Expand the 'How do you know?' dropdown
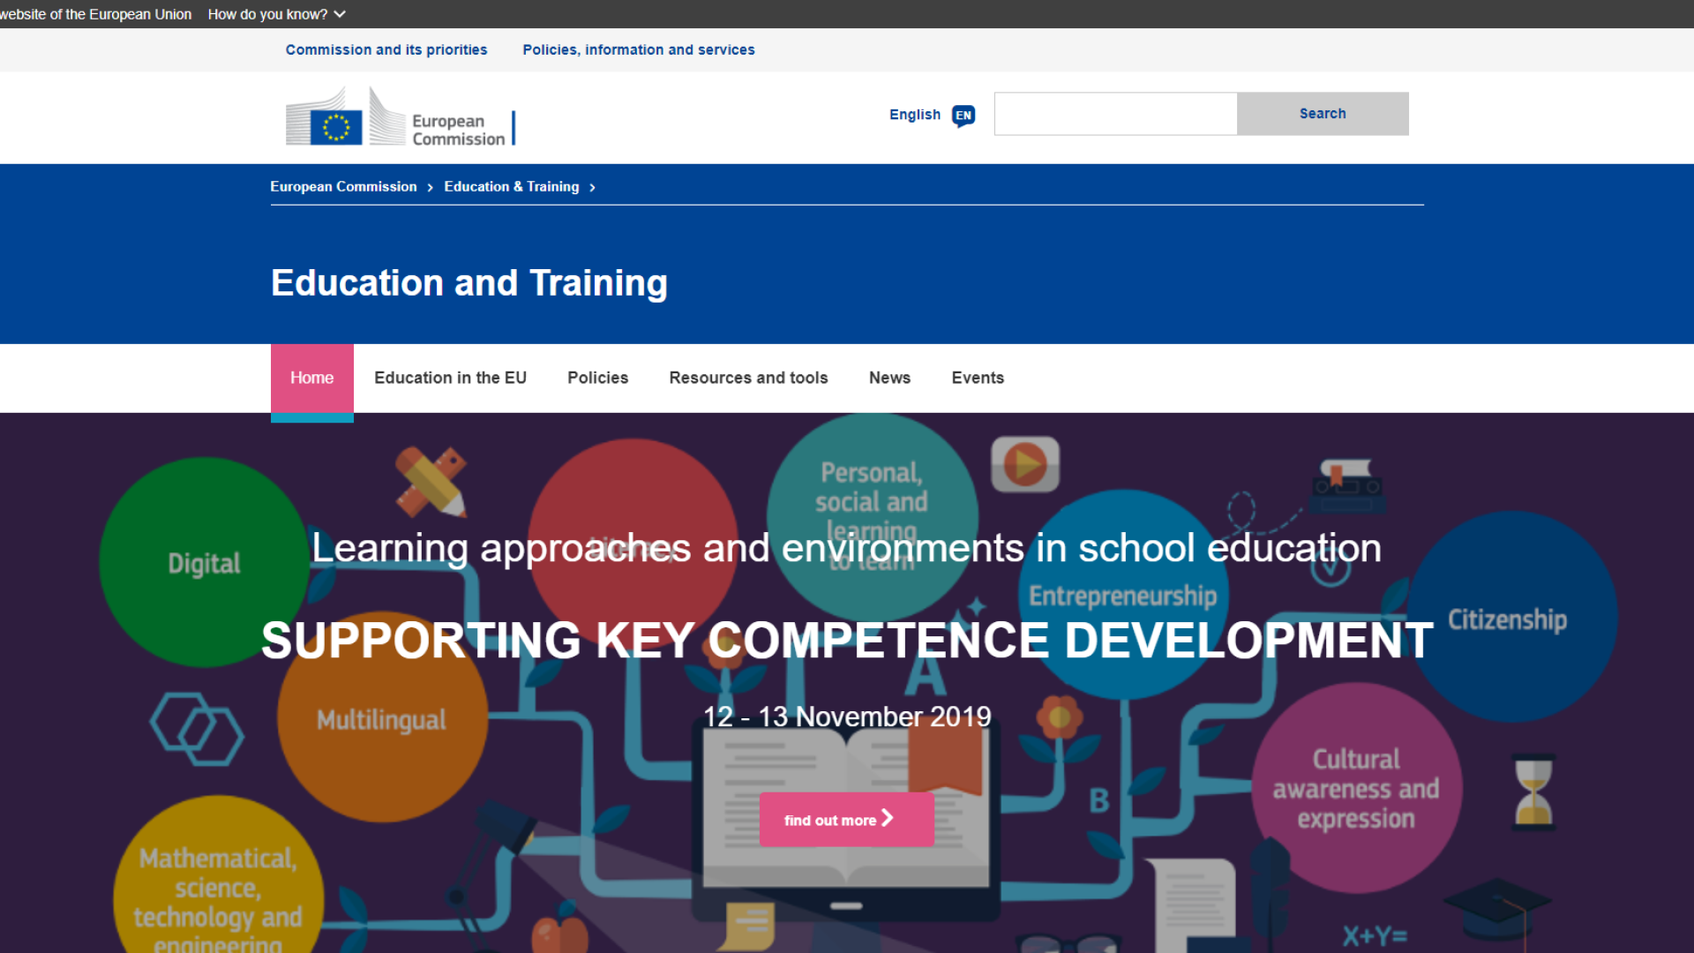Screen dimensions: 1694x953 [x=277, y=14]
